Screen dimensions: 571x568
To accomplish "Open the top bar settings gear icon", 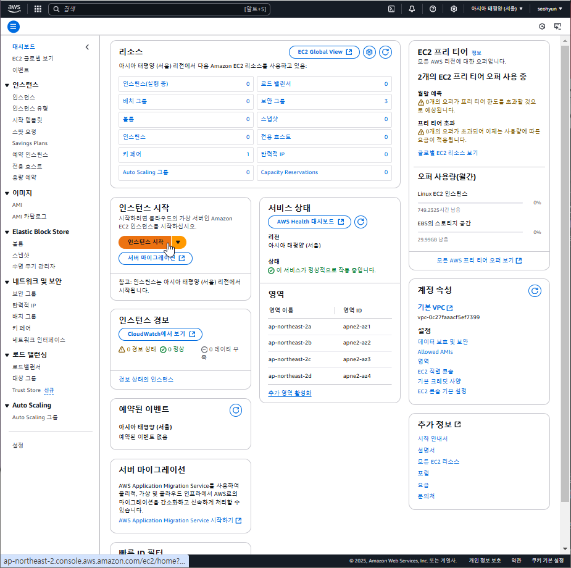I will 453,9.
